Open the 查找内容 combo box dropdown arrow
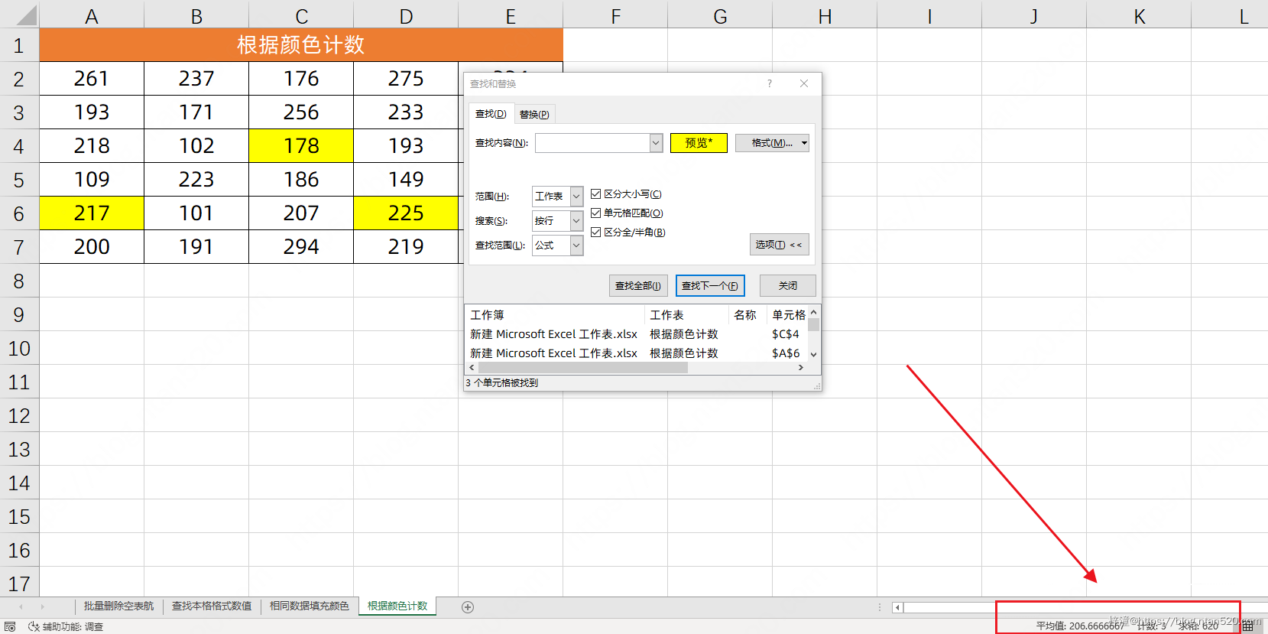Image resolution: width=1268 pixels, height=634 pixels. (x=656, y=143)
